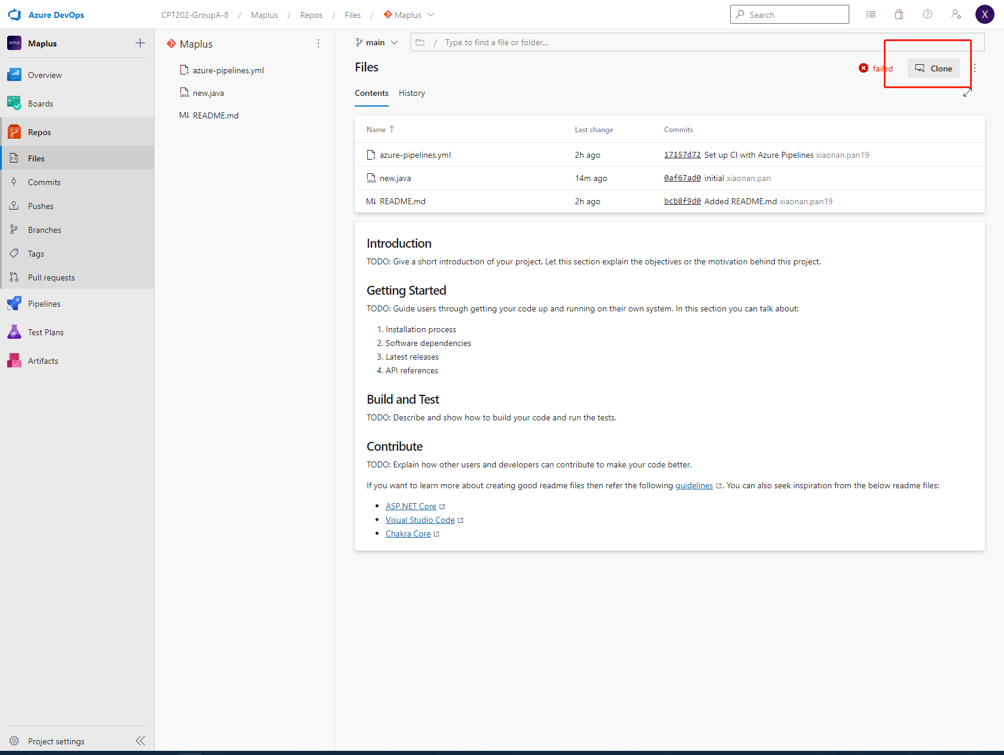The height and width of the screenshot is (755, 1004).
Task: Open the Help question mark icon
Action: pyautogui.click(x=928, y=14)
